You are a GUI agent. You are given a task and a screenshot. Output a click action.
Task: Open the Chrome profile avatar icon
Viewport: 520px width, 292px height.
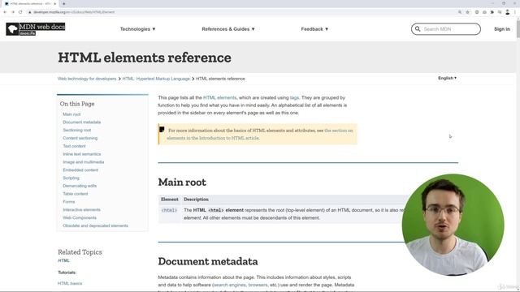coord(507,12)
